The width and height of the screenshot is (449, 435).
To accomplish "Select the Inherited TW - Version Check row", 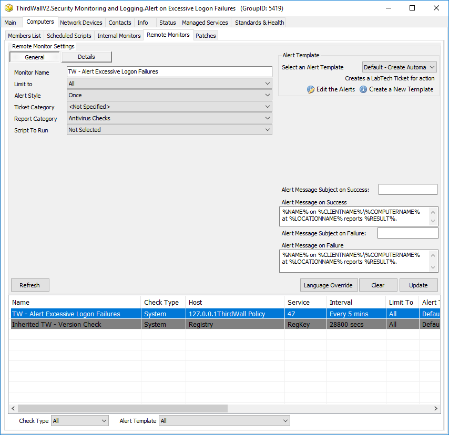I will click(226, 324).
